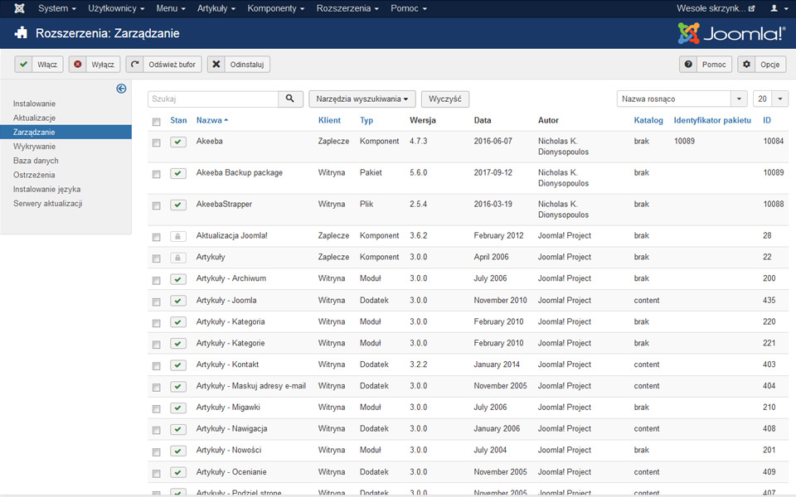Image resolution: width=796 pixels, height=497 pixels.
Task: Toggle status icon for Artykuły - Nawigacja
Action: (x=177, y=429)
